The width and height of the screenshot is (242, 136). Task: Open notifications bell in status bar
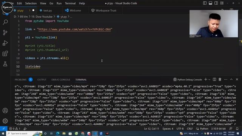tap(237, 128)
